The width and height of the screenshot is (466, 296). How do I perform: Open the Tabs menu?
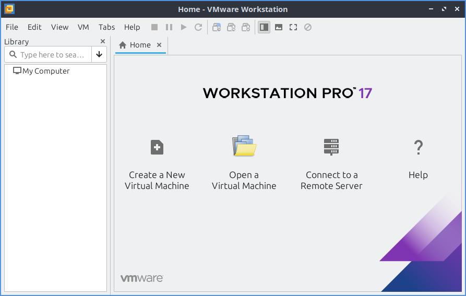(x=106, y=27)
